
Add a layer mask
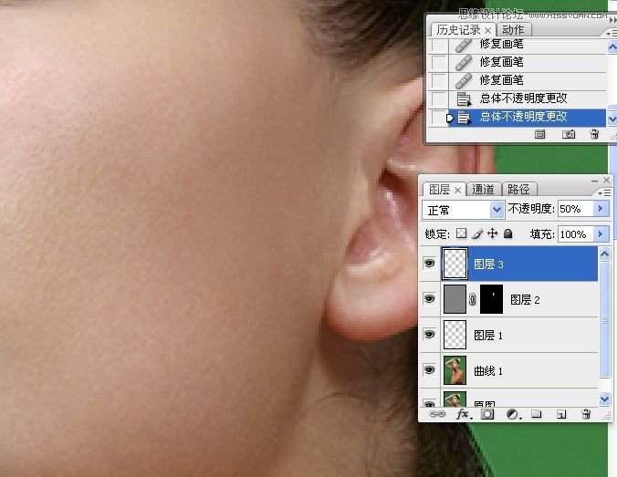(487, 414)
